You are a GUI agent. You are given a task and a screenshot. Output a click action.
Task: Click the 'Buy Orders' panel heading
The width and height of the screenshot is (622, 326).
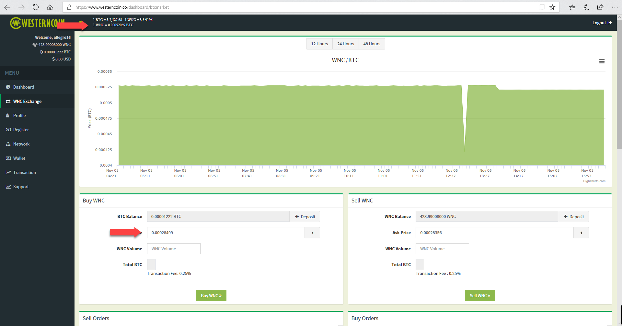click(365, 318)
